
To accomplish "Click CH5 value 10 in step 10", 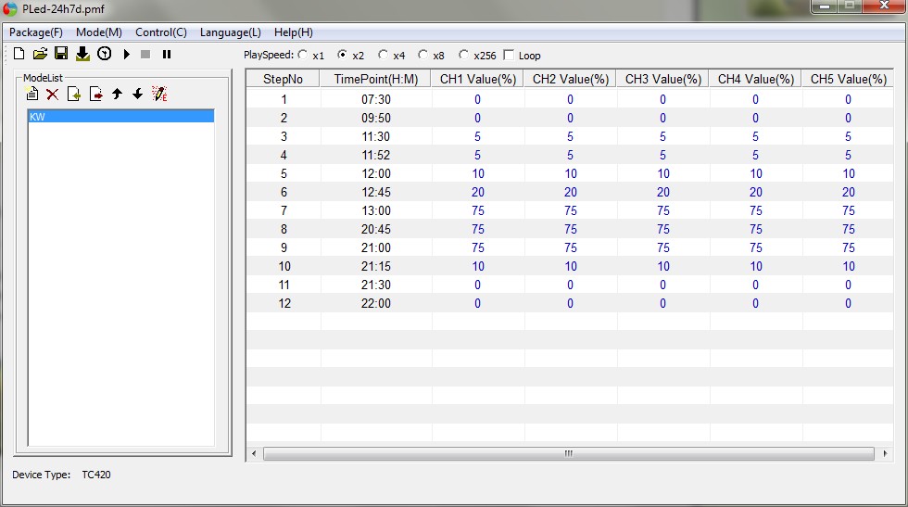I will (849, 267).
